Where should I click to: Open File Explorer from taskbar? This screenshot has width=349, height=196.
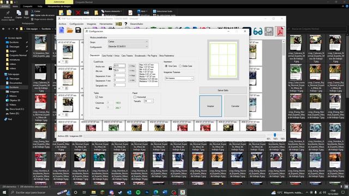[x=93, y=192]
